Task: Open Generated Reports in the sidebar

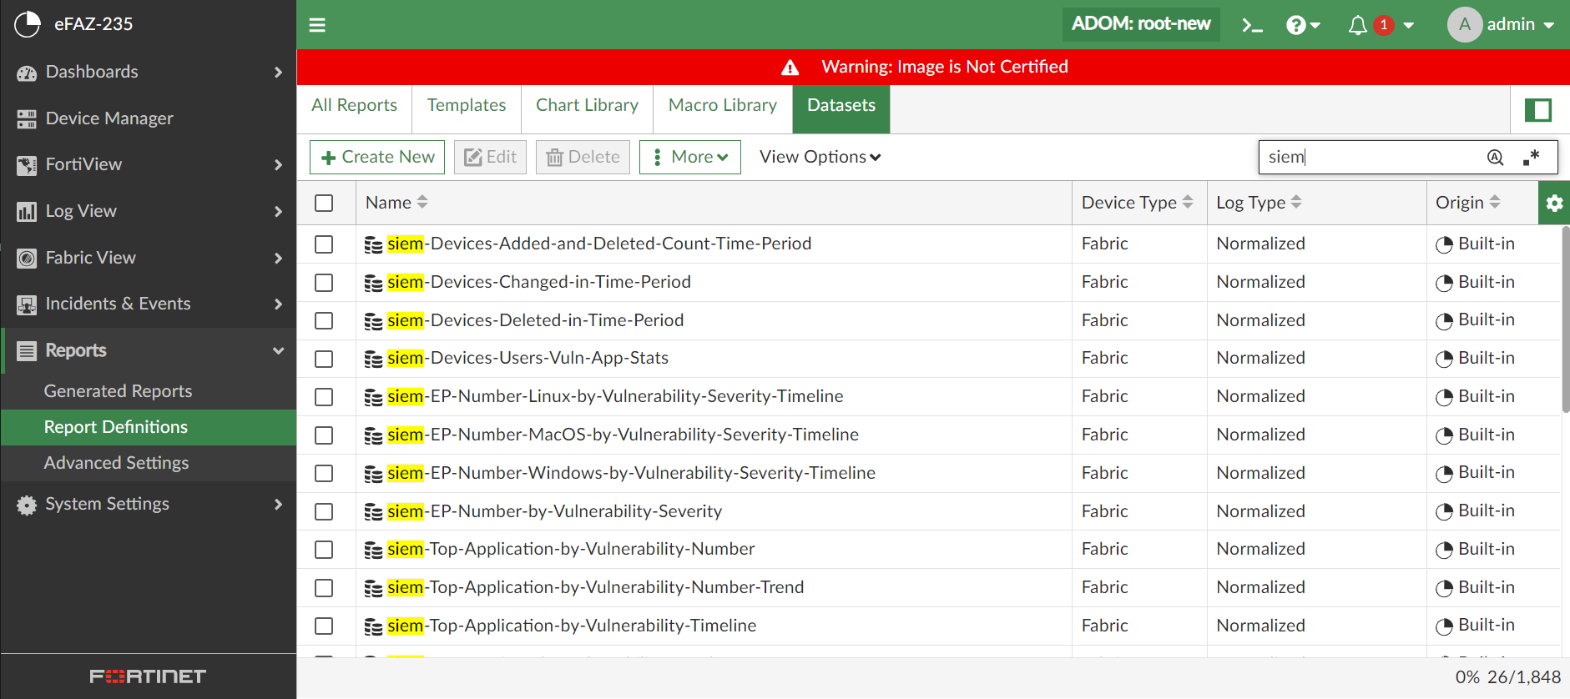Action: 118,391
